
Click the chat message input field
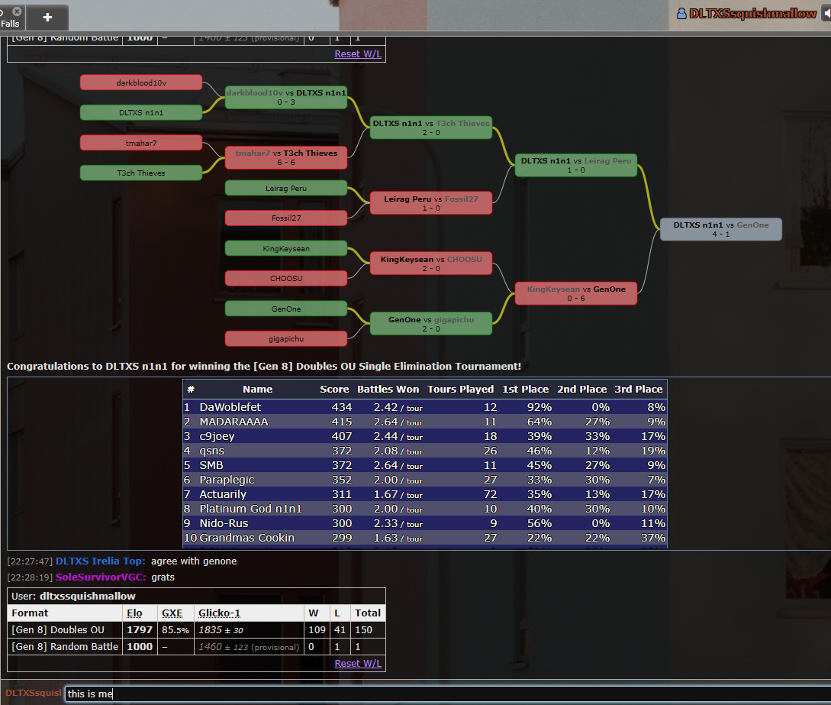(443, 694)
